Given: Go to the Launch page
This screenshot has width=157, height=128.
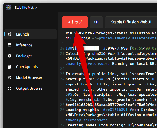Looking at the screenshot, I should (x=30, y=34).
